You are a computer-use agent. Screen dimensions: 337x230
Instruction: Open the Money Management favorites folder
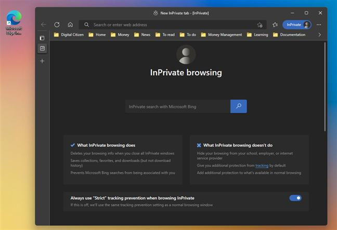pyautogui.click(x=222, y=35)
